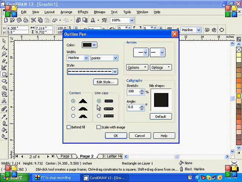Click the Open file icon

point(13,20)
